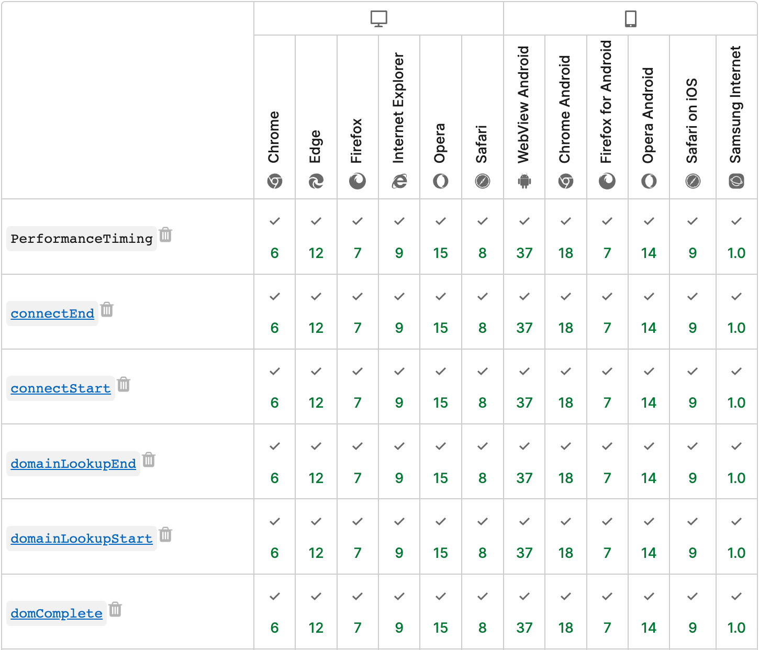Open the connectEnd link

(x=52, y=313)
